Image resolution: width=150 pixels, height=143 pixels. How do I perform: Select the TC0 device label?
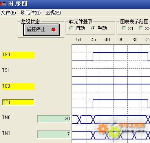pyautogui.click(x=18, y=86)
